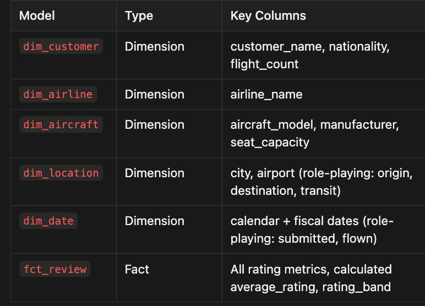Click the Fact type cell
The image size is (425, 306).
pyautogui.click(x=137, y=269)
